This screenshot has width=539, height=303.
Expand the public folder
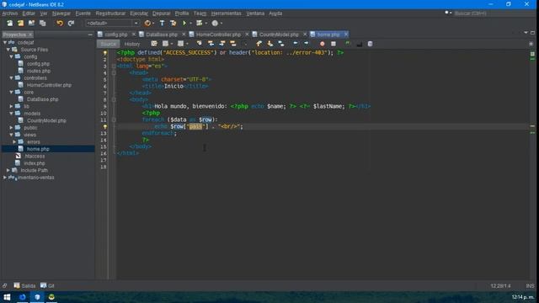[x=12, y=127]
